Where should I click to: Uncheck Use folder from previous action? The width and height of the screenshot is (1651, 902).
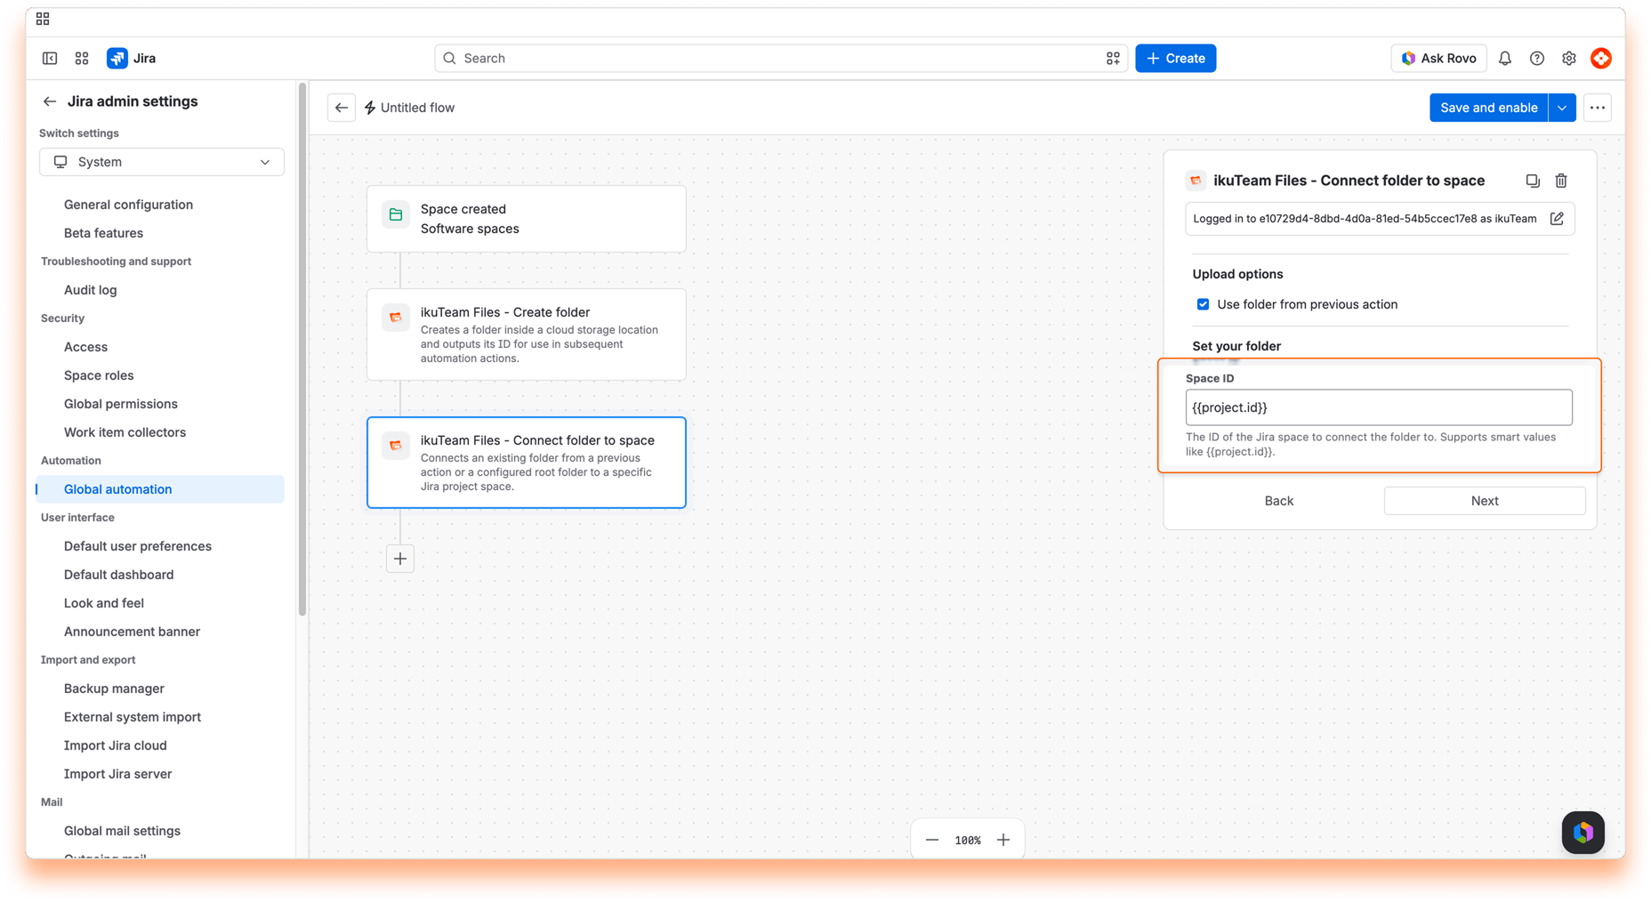click(1203, 304)
